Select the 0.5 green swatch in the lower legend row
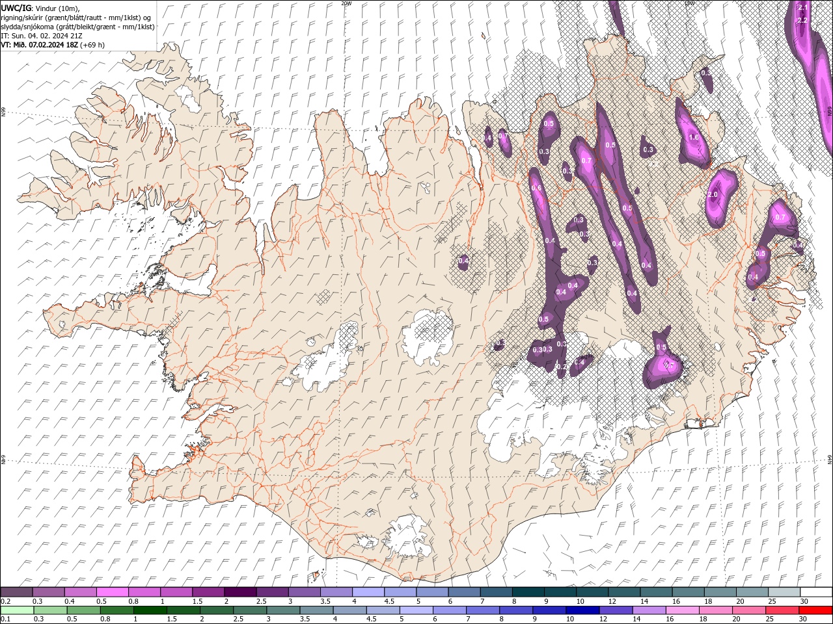 tap(84, 610)
